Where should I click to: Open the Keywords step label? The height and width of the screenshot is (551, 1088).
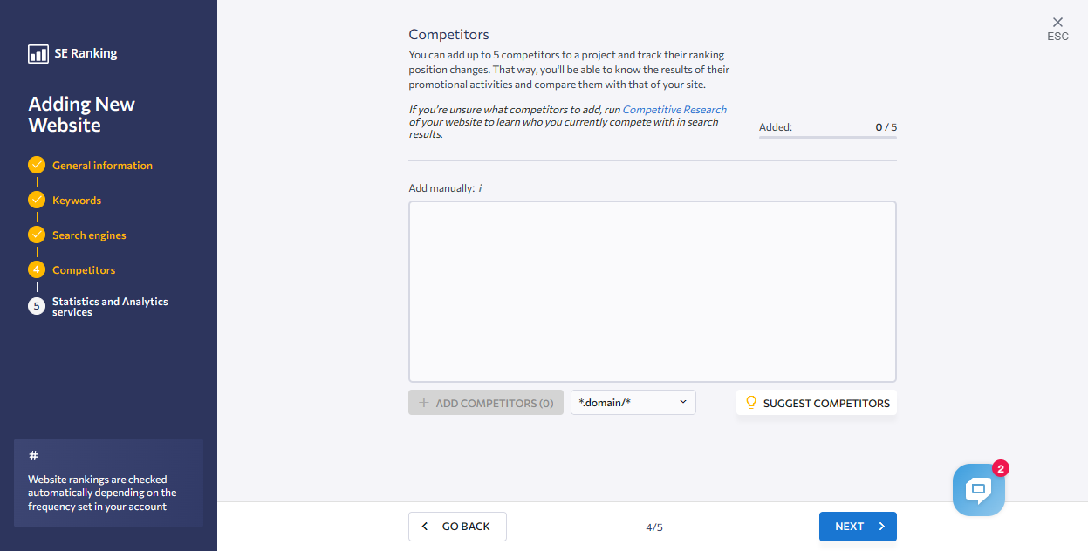pyautogui.click(x=77, y=201)
